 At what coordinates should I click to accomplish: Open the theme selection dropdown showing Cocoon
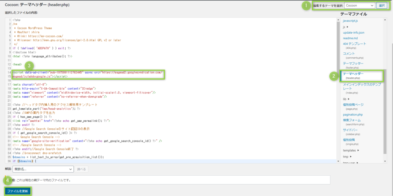359,5
